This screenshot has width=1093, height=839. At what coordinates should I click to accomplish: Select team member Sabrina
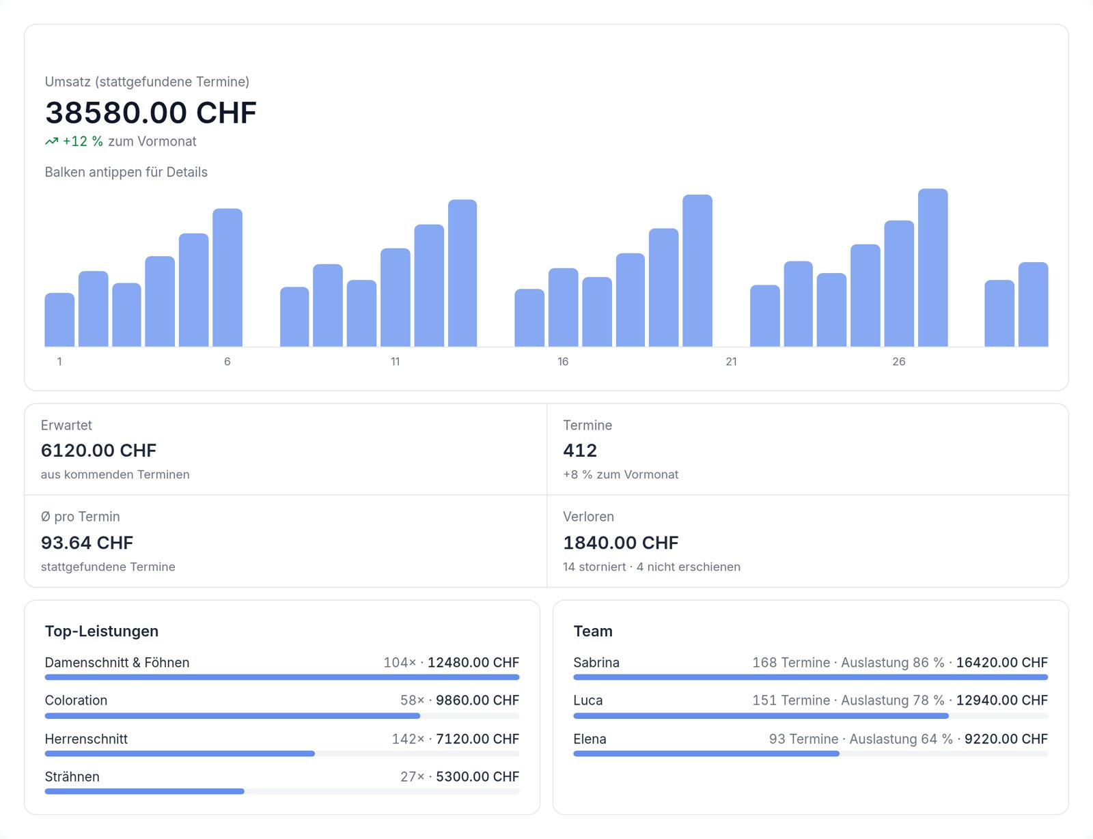pos(596,662)
